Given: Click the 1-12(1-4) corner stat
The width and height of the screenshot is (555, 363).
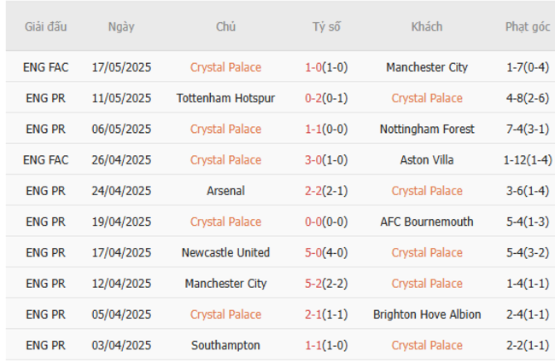Looking at the screenshot, I should click(x=527, y=160).
